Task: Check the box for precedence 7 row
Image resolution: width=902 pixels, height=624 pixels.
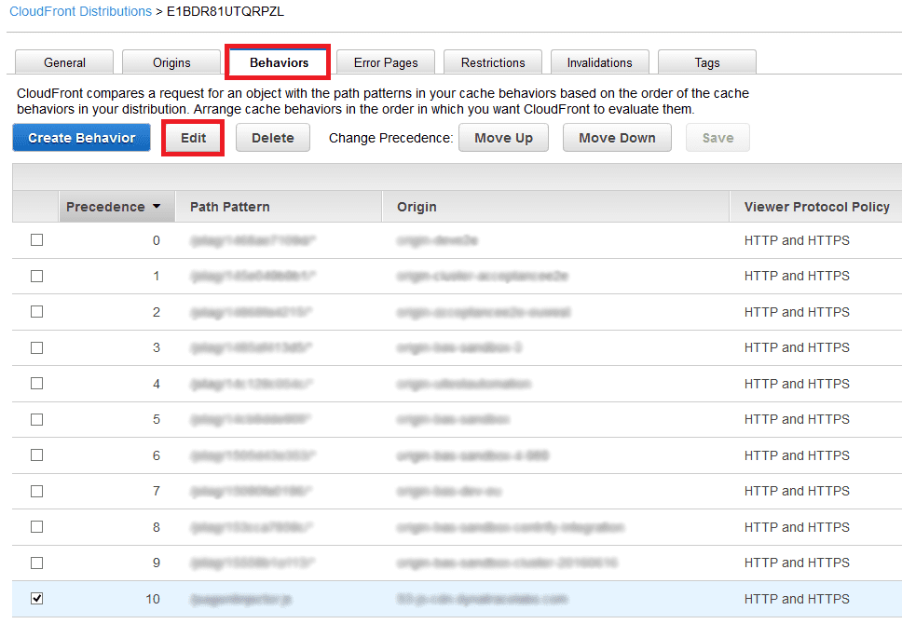Action: pyautogui.click(x=37, y=491)
